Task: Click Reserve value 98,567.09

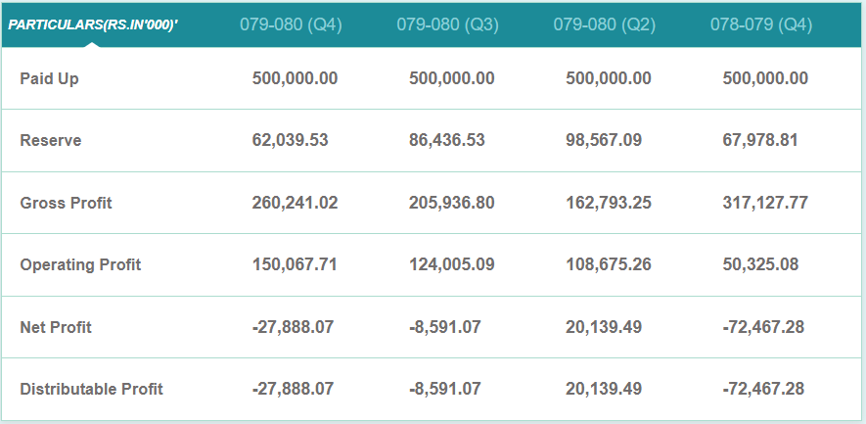Action: point(604,140)
